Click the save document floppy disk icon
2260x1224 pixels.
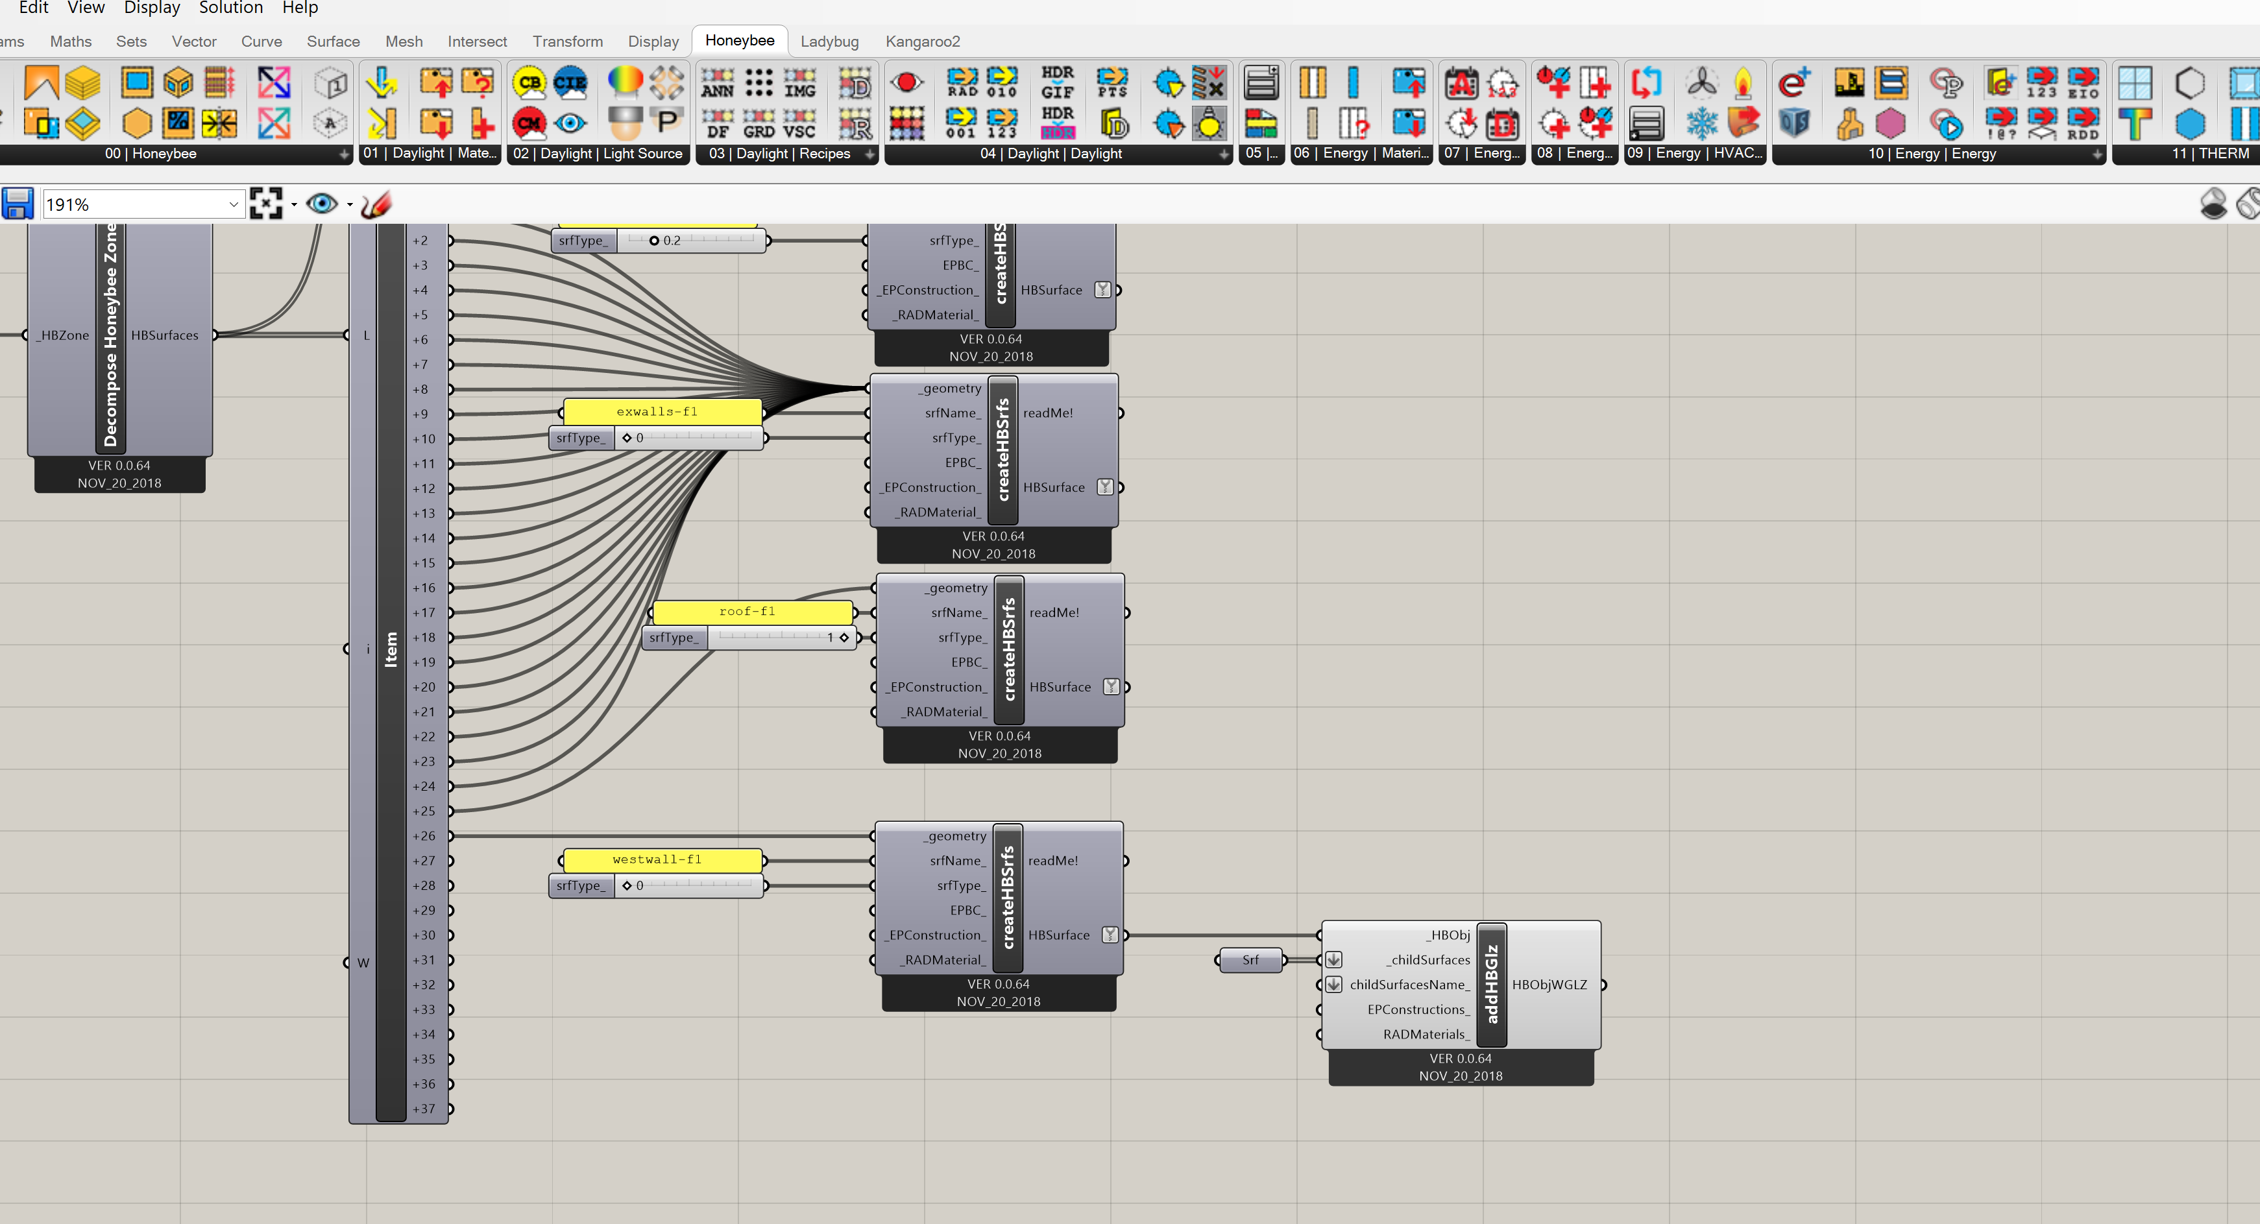click(18, 204)
